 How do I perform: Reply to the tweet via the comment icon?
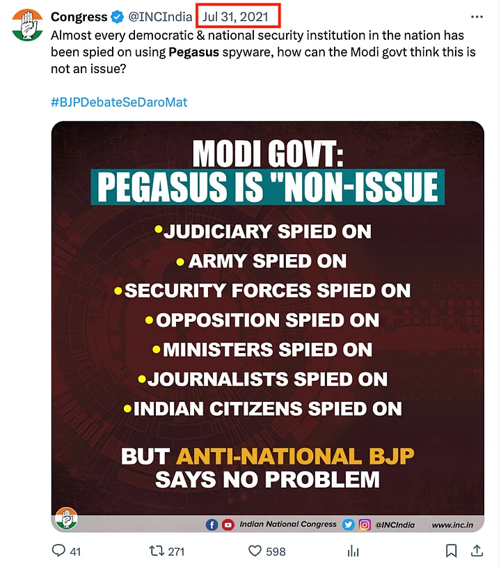[x=59, y=551]
